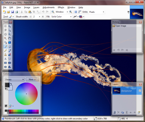
Task: Select the Ellipse Select tool
Action: (x=6, y=34)
